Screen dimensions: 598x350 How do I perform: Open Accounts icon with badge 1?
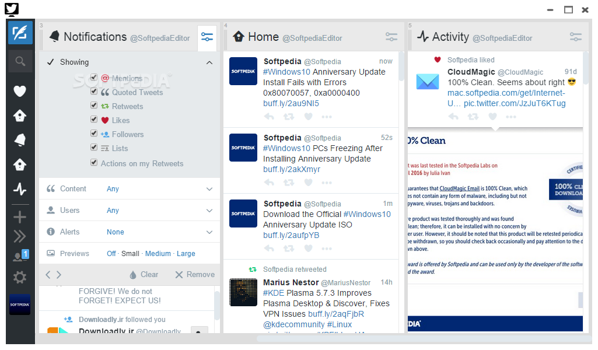pos(20,256)
